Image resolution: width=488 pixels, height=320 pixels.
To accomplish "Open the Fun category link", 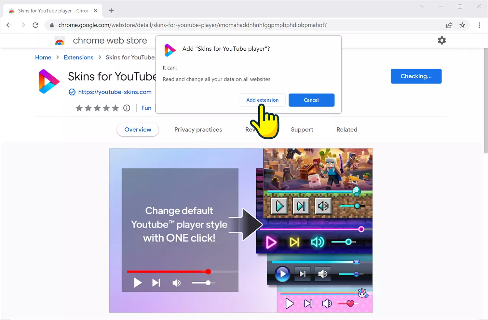I will [146, 108].
